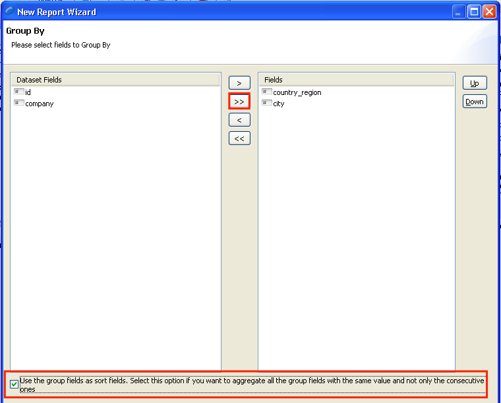Move selected field right with > button

pos(239,83)
